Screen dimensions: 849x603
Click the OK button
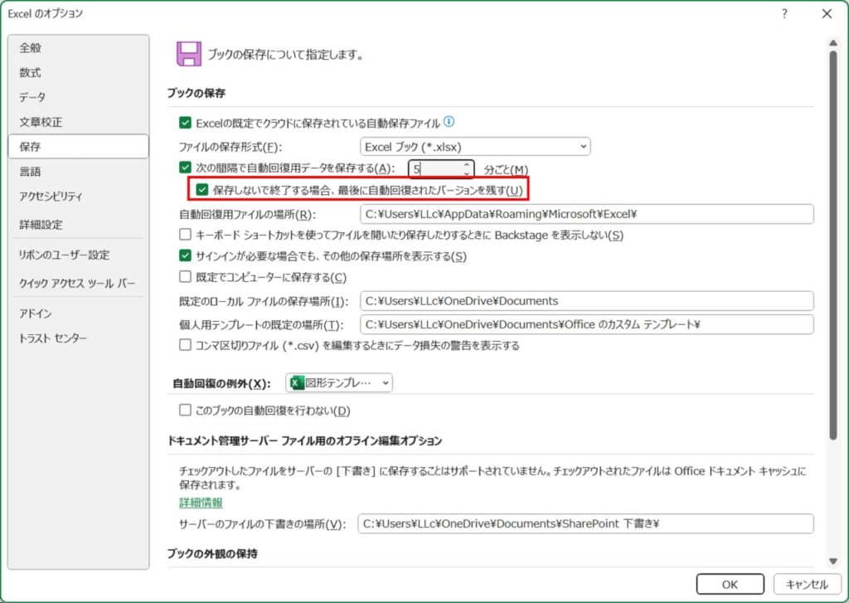click(730, 584)
